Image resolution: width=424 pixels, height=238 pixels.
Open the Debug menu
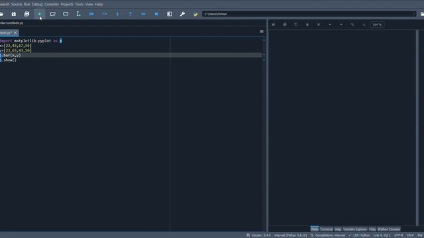click(x=37, y=5)
